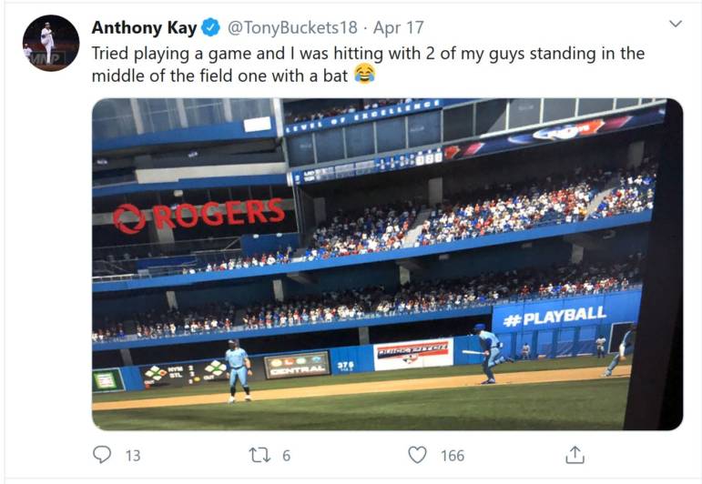Click the batter holding a bat in the photo
Viewport: 702px width, 484px height.
click(x=489, y=349)
